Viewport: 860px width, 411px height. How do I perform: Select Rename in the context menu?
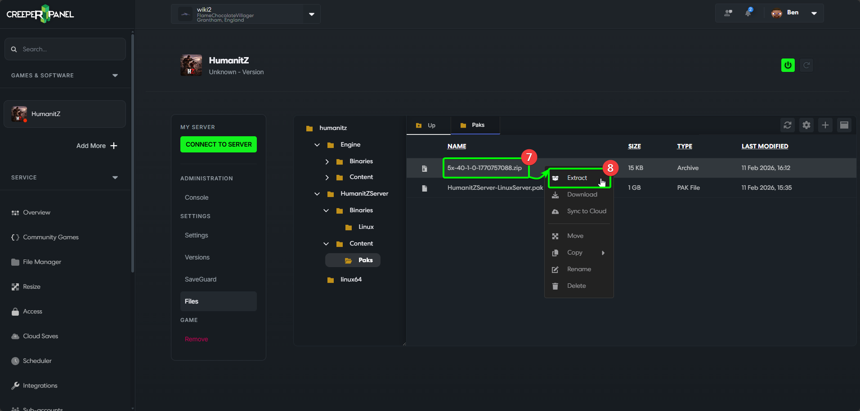coord(578,269)
